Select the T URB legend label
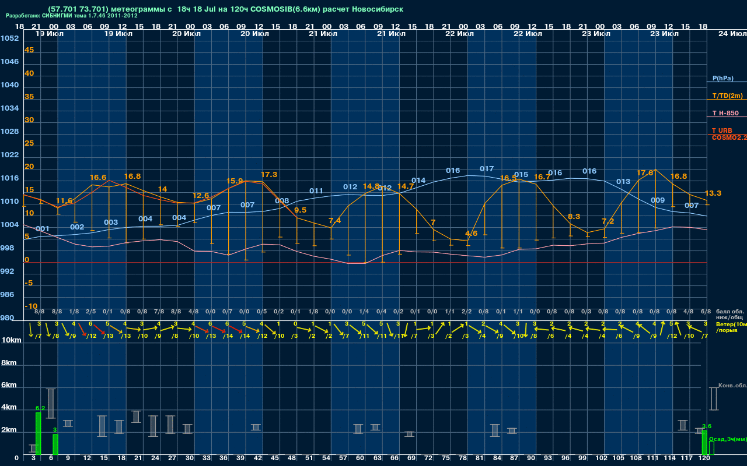This screenshot has height=466, width=747. [x=722, y=130]
